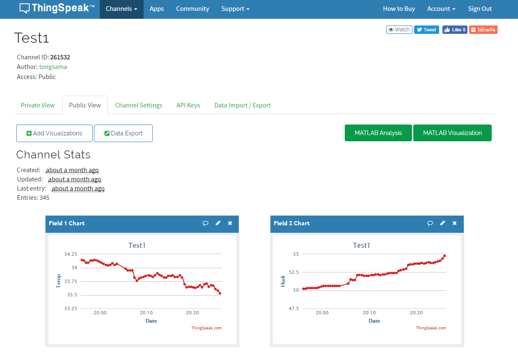Click the X icon on Field 2 Chart
Image resolution: width=518 pixels, height=354 pixels.
coord(454,223)
